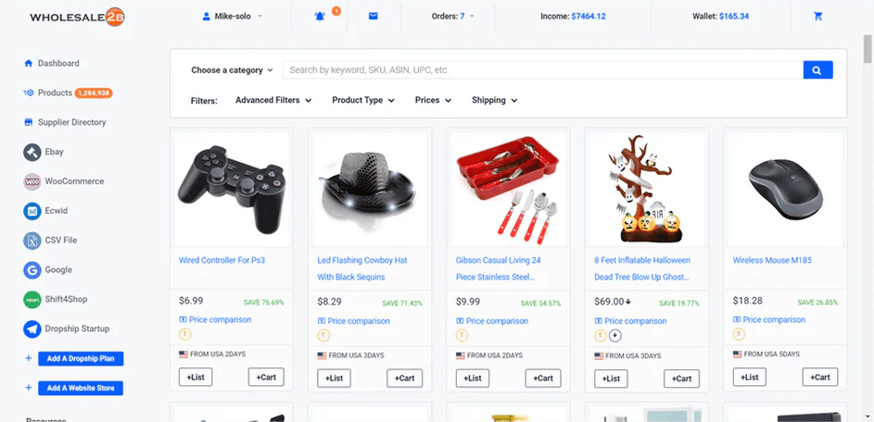The width and height of the screenshot is (874, 422).
Task: Open the Advanced Filters dropdown
Action: coord(272,100)
